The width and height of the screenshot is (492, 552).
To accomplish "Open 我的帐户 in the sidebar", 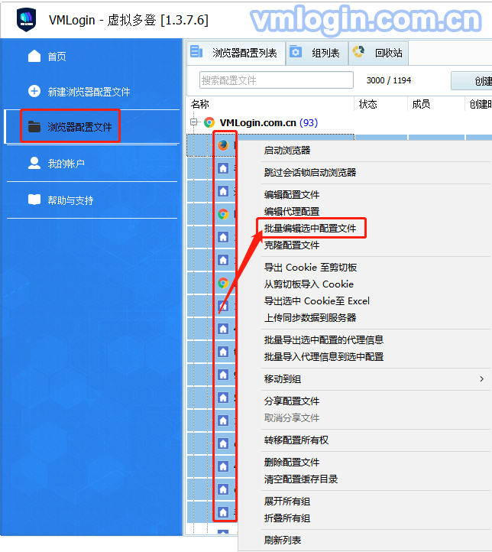I will click(x=66, y=164).
